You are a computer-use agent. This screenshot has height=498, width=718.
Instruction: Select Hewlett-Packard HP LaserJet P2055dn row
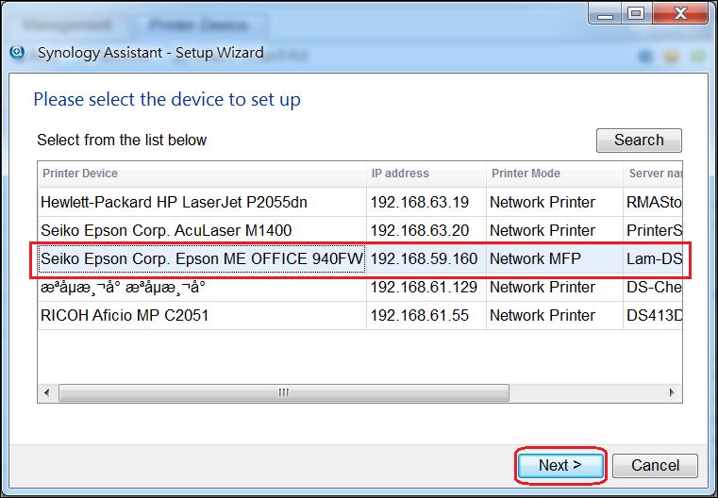click(x=174, y=202)
